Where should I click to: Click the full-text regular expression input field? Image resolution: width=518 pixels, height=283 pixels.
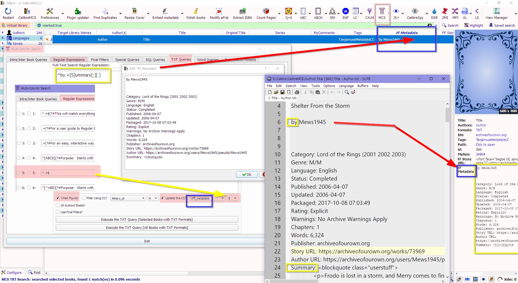point(83,75)
